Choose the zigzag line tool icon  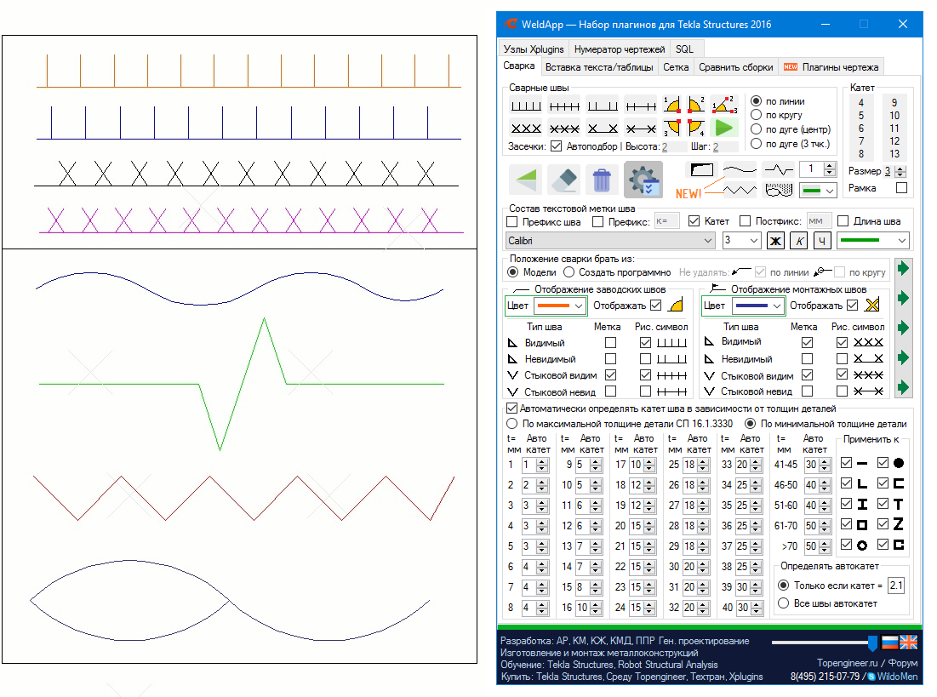(x=740, y=190)
